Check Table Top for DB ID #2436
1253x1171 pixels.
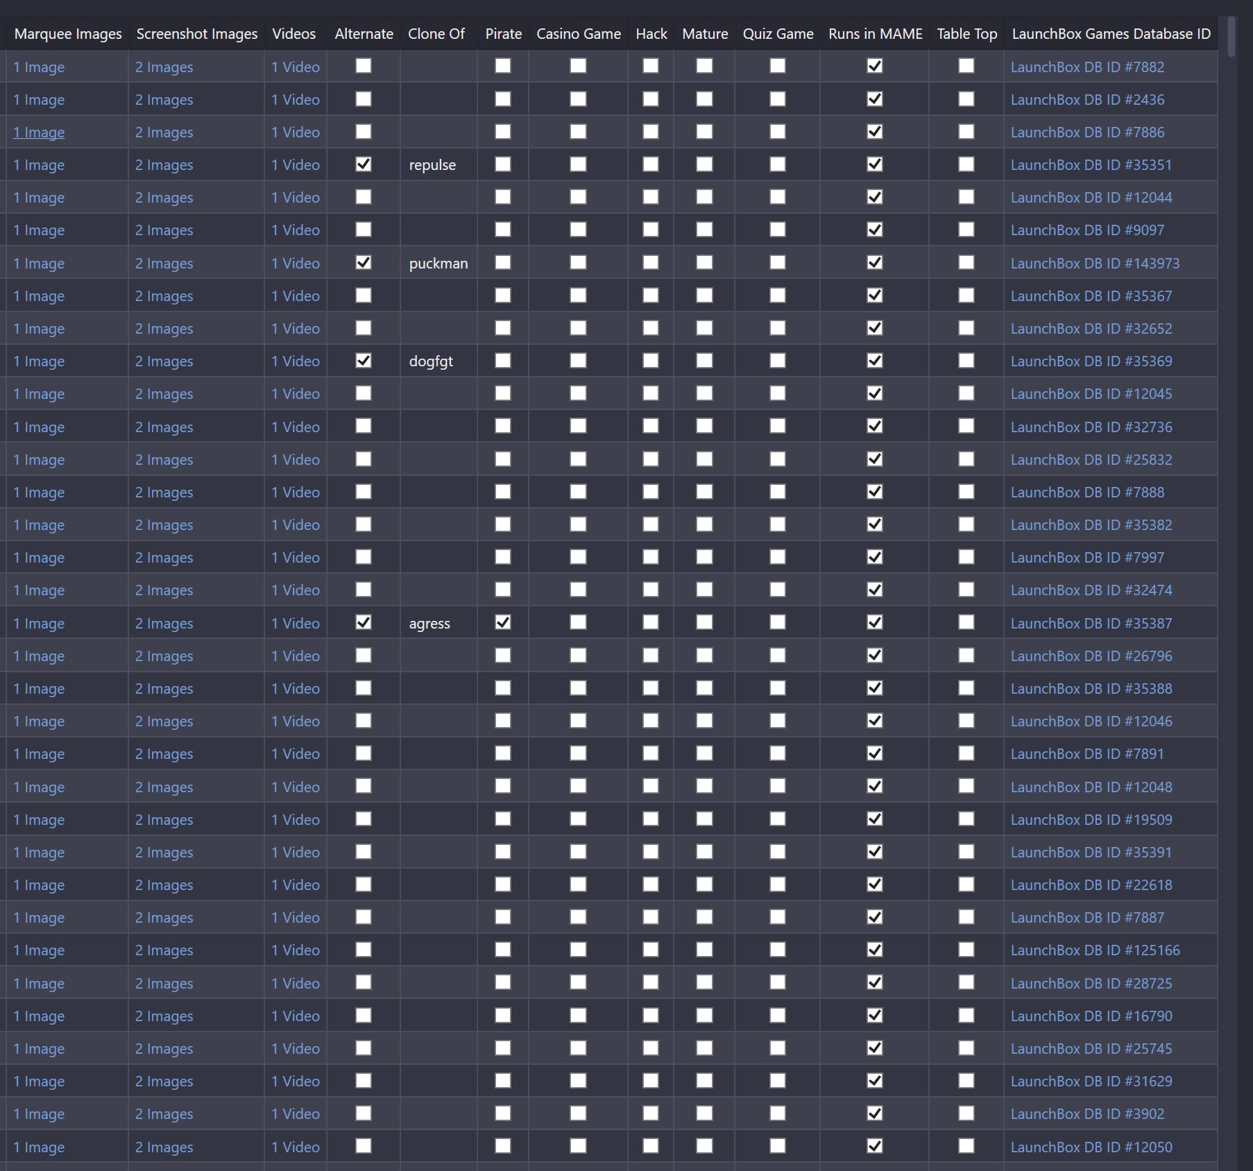point(966,99)
